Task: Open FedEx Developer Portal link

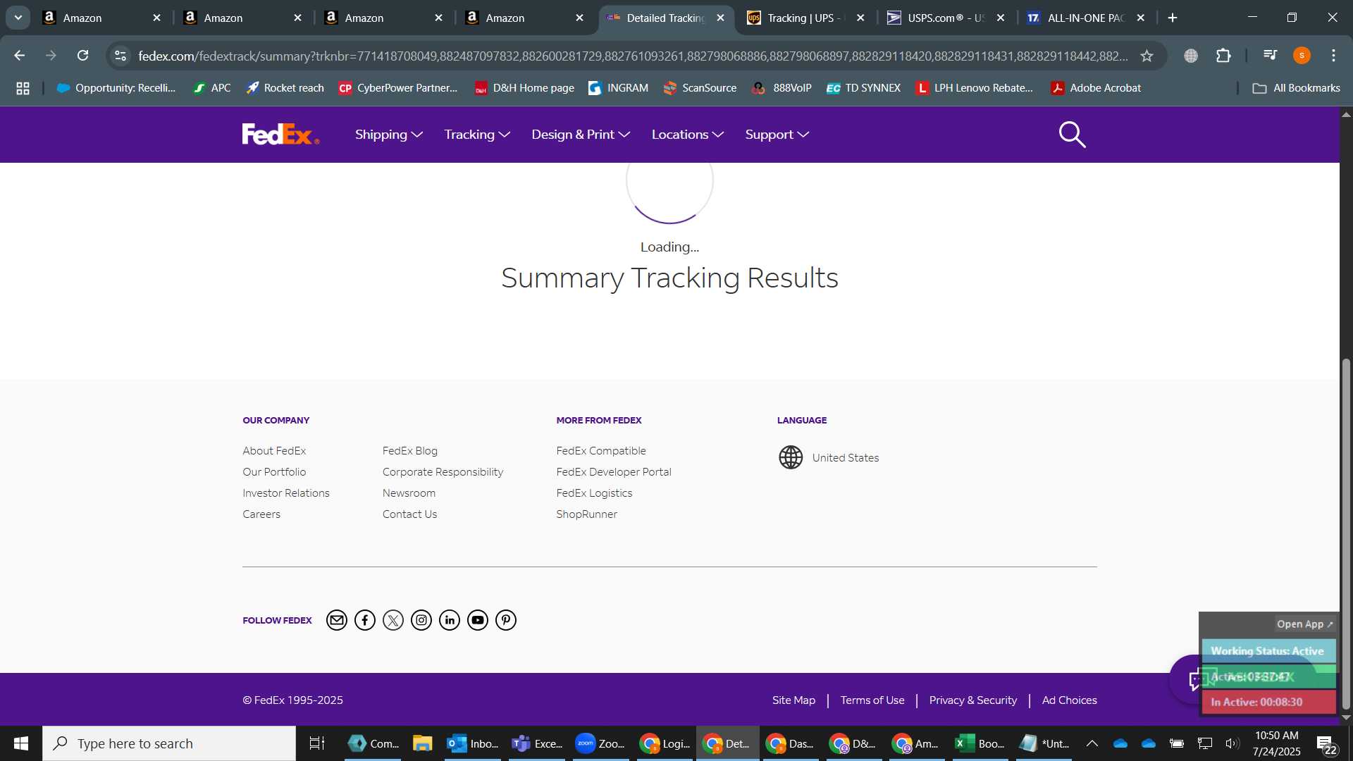Action: tap(614, 472)
